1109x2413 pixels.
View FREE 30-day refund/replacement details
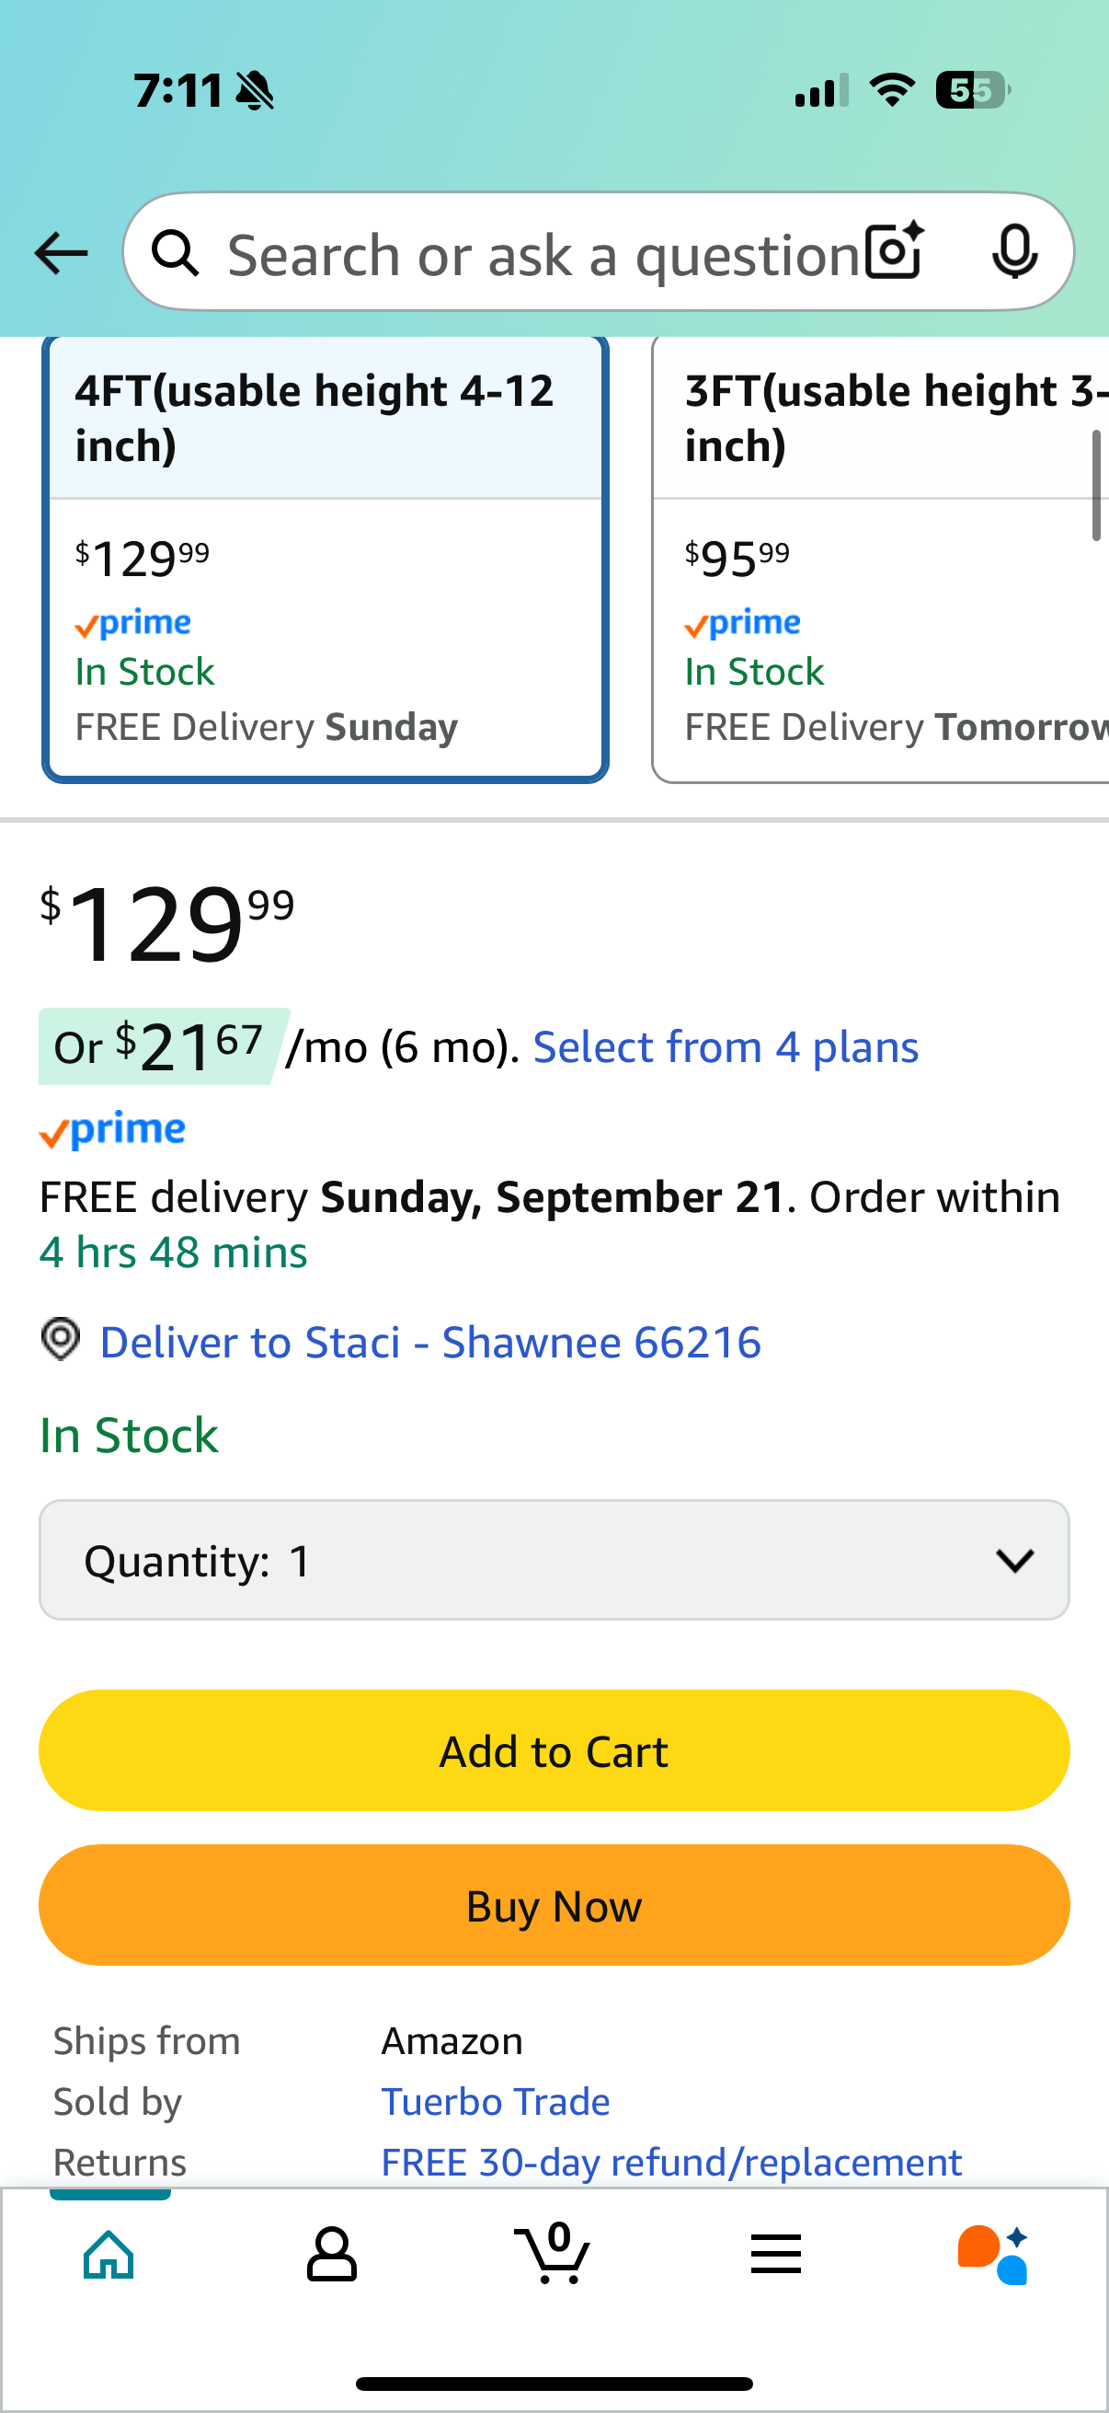(x=671, y=2162)
